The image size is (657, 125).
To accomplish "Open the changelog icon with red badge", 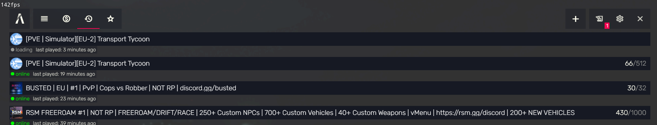I will pos(599,19).
